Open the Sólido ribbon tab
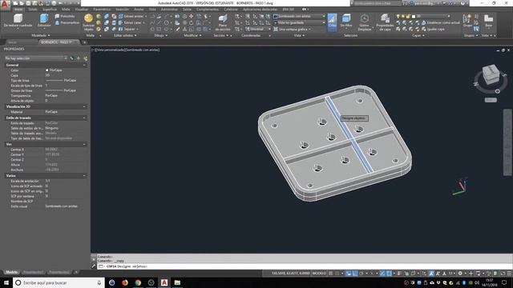 coord(33,10)
